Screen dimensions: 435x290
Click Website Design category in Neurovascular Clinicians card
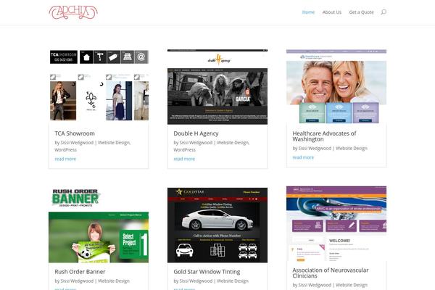[352, 285]
